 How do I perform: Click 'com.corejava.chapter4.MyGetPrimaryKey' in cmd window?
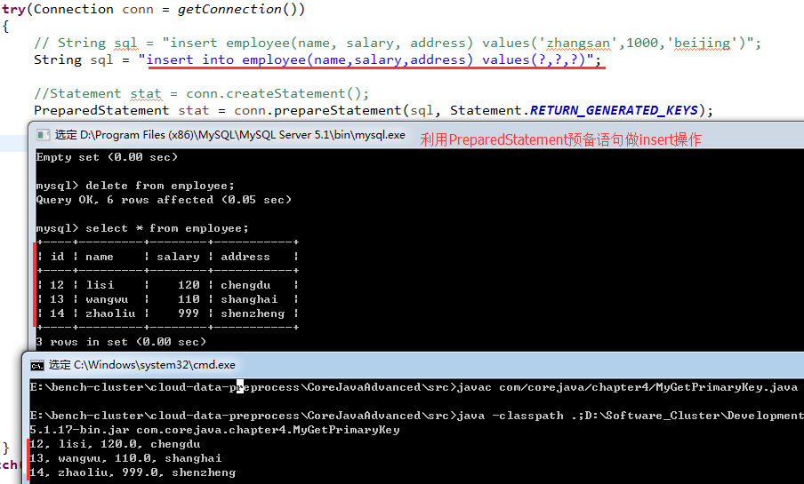(x=268, y=430)
